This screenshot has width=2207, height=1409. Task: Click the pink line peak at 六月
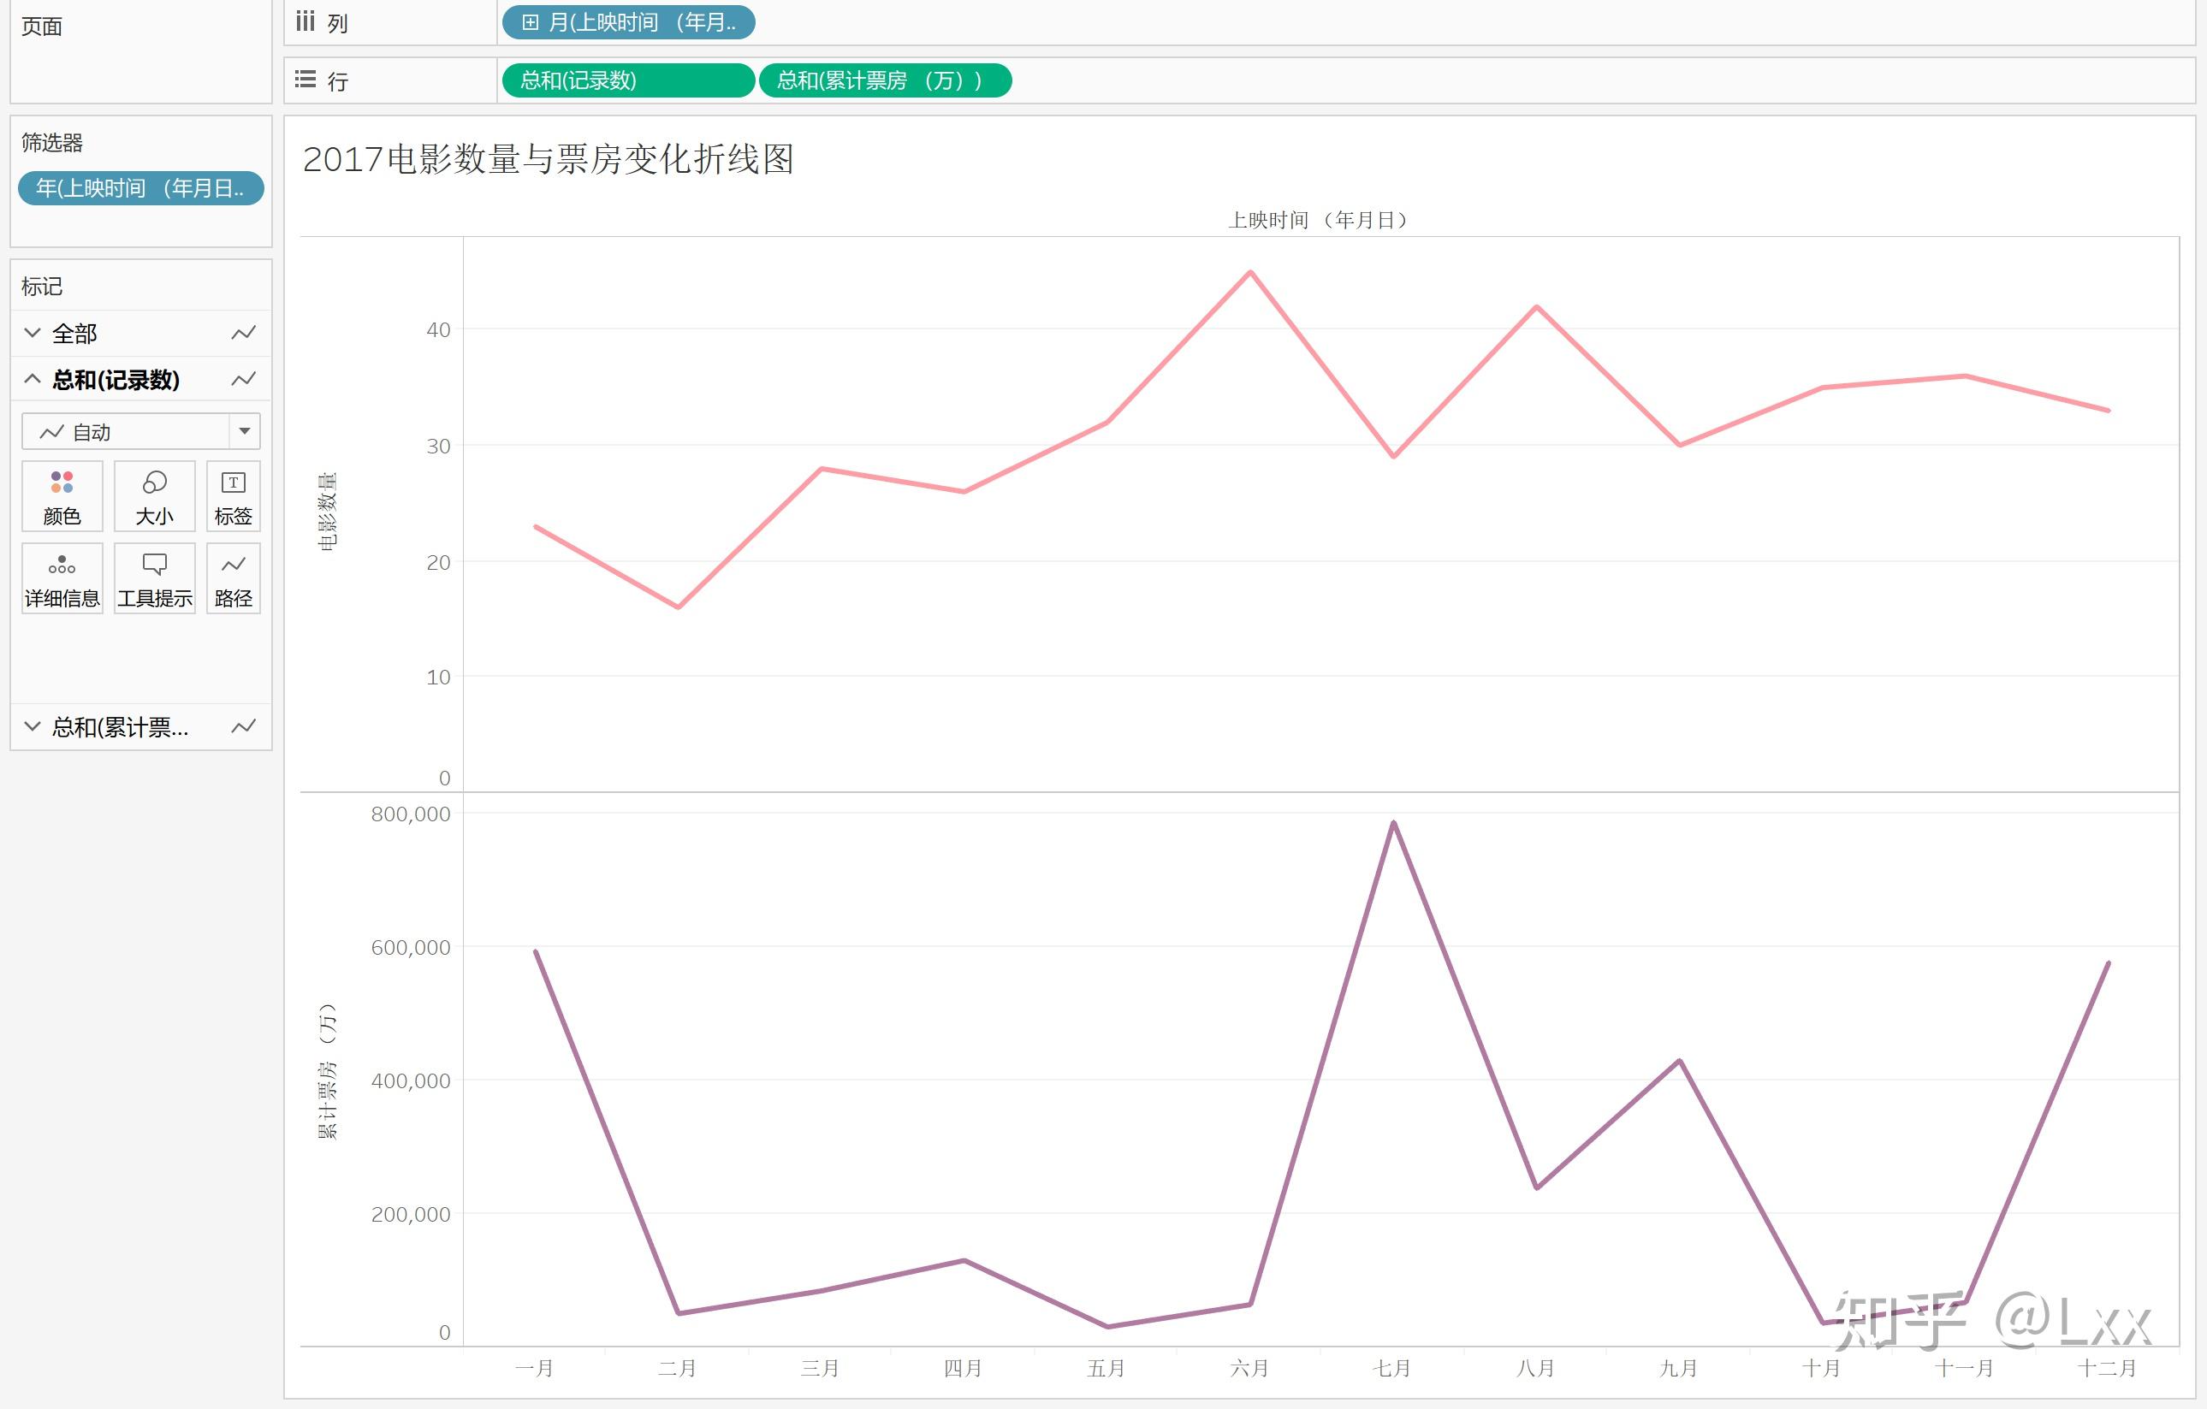(x=1250, y=272)
